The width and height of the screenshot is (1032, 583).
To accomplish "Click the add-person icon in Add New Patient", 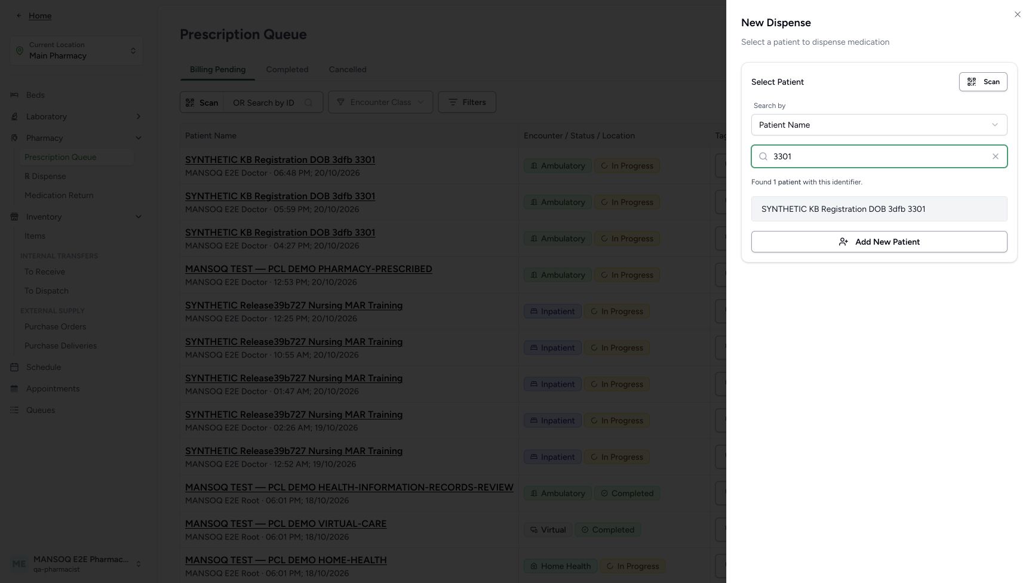I will pos(843,242).
